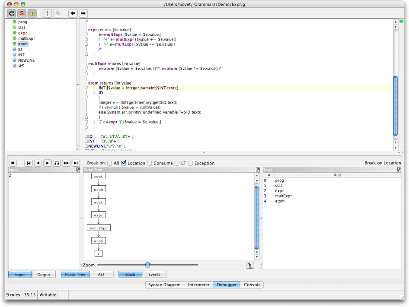Click the sort rules toolbar icon
This screenshot has width=409, height=307.
click(48, 13)
